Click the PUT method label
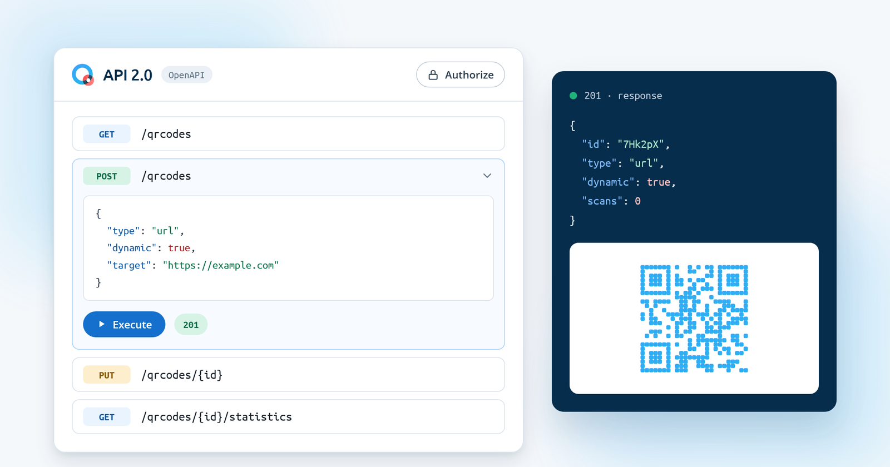890x467 pixels. click(107, 375)
